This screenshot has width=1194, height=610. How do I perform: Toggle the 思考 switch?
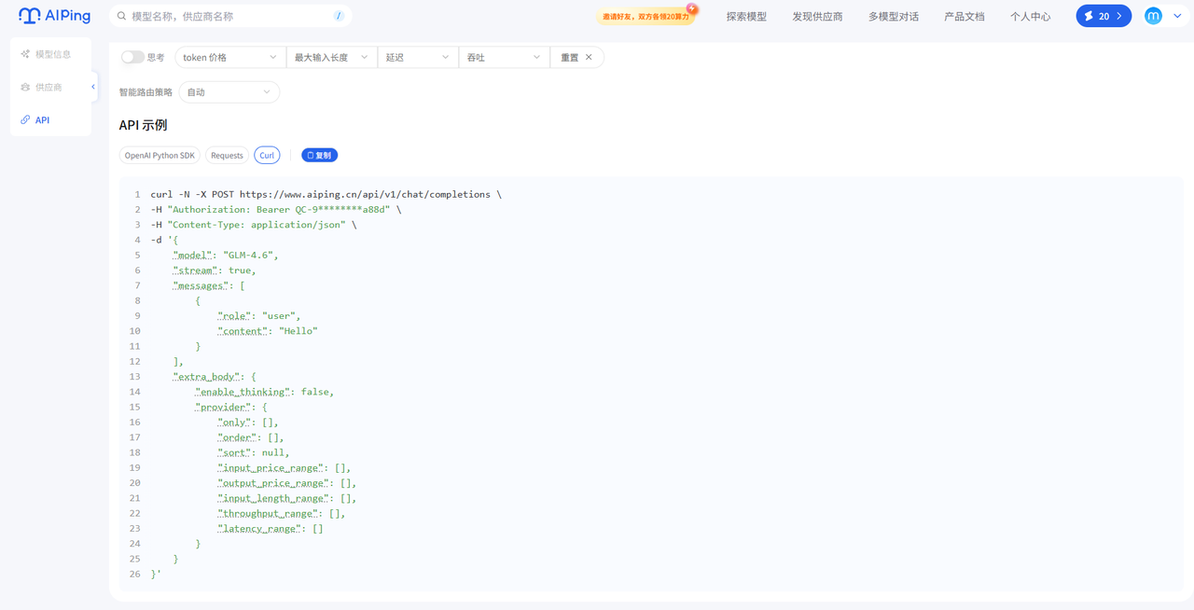[132, 57]
